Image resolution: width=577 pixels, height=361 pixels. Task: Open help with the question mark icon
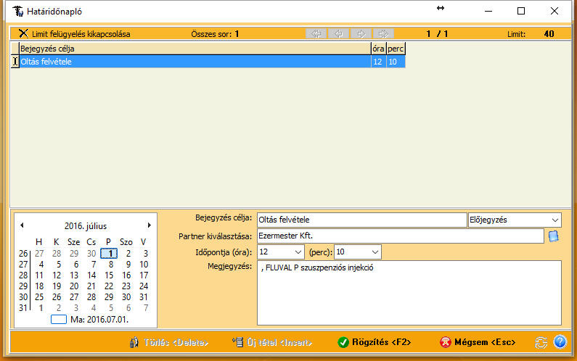tap(560, 342)
